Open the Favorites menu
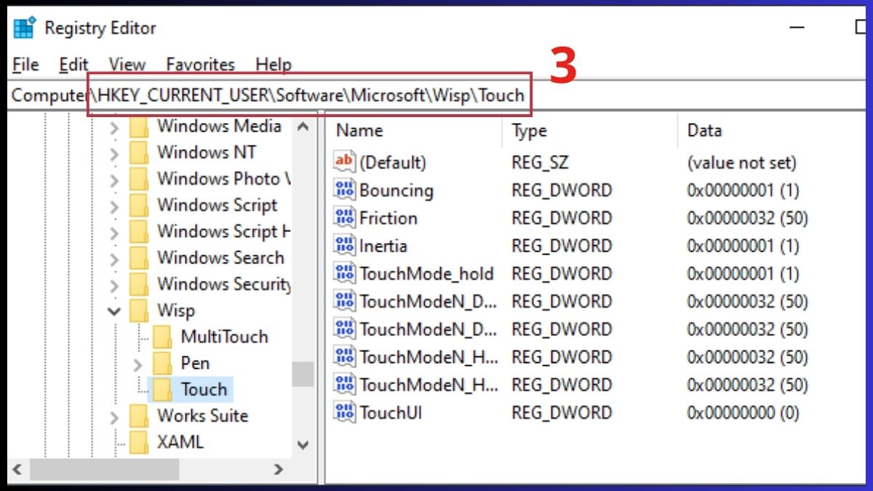The width and height of the screenshot is (873, 491). point(199,65)
